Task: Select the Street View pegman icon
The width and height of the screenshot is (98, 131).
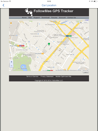Action: click(11, 23)
